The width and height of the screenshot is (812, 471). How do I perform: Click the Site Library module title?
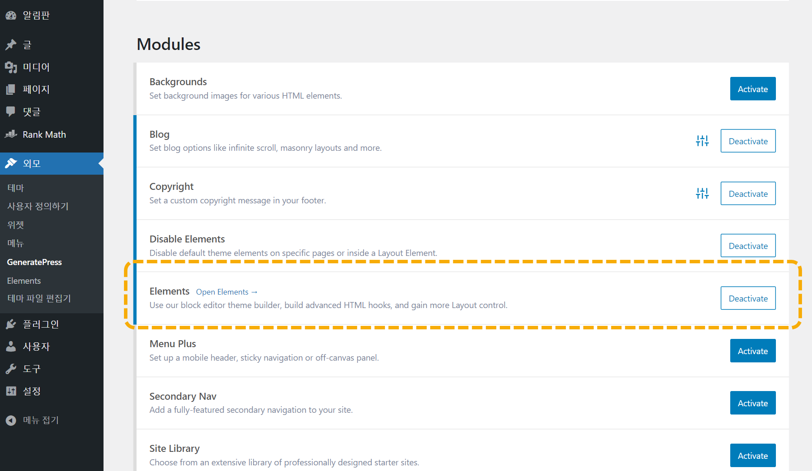[x=174, y=448]
